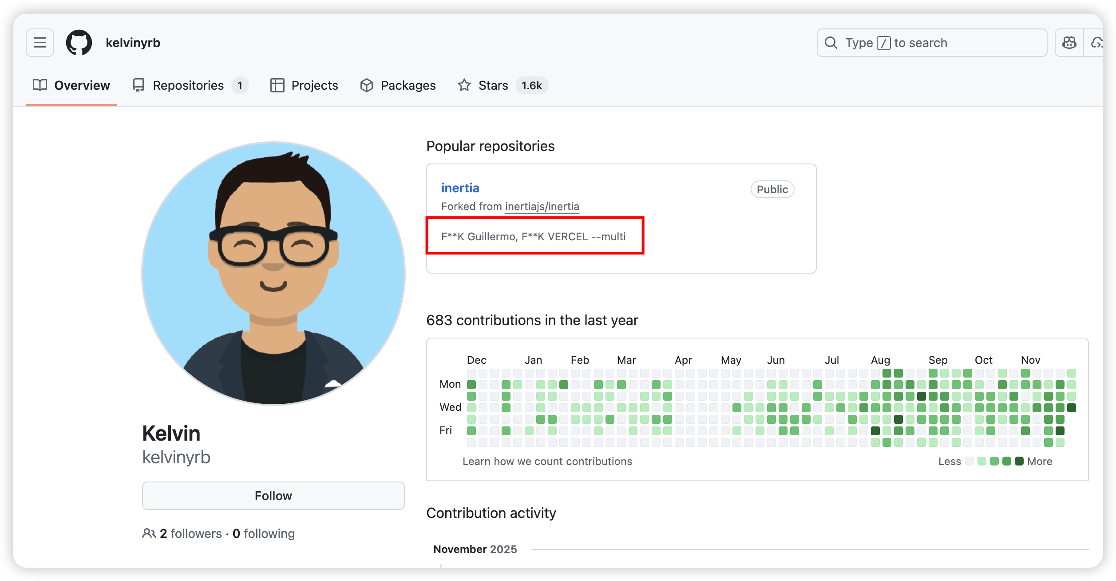The width and height of the screenshot is (1116, 581).
Task: Click the Projects table icon
Action: tap(277, 85)
